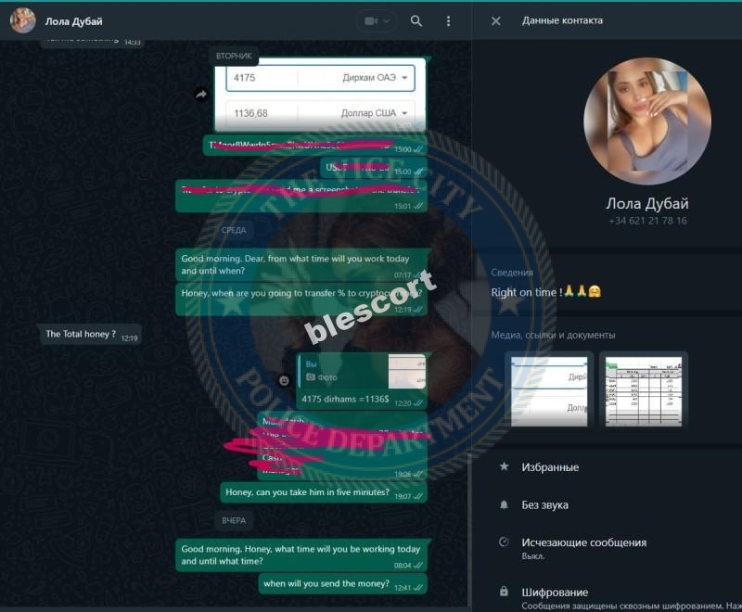The width and height of the screenshot is (742, 612).
Task: Click the Данные контакта panel title
Action: [562, 20]
